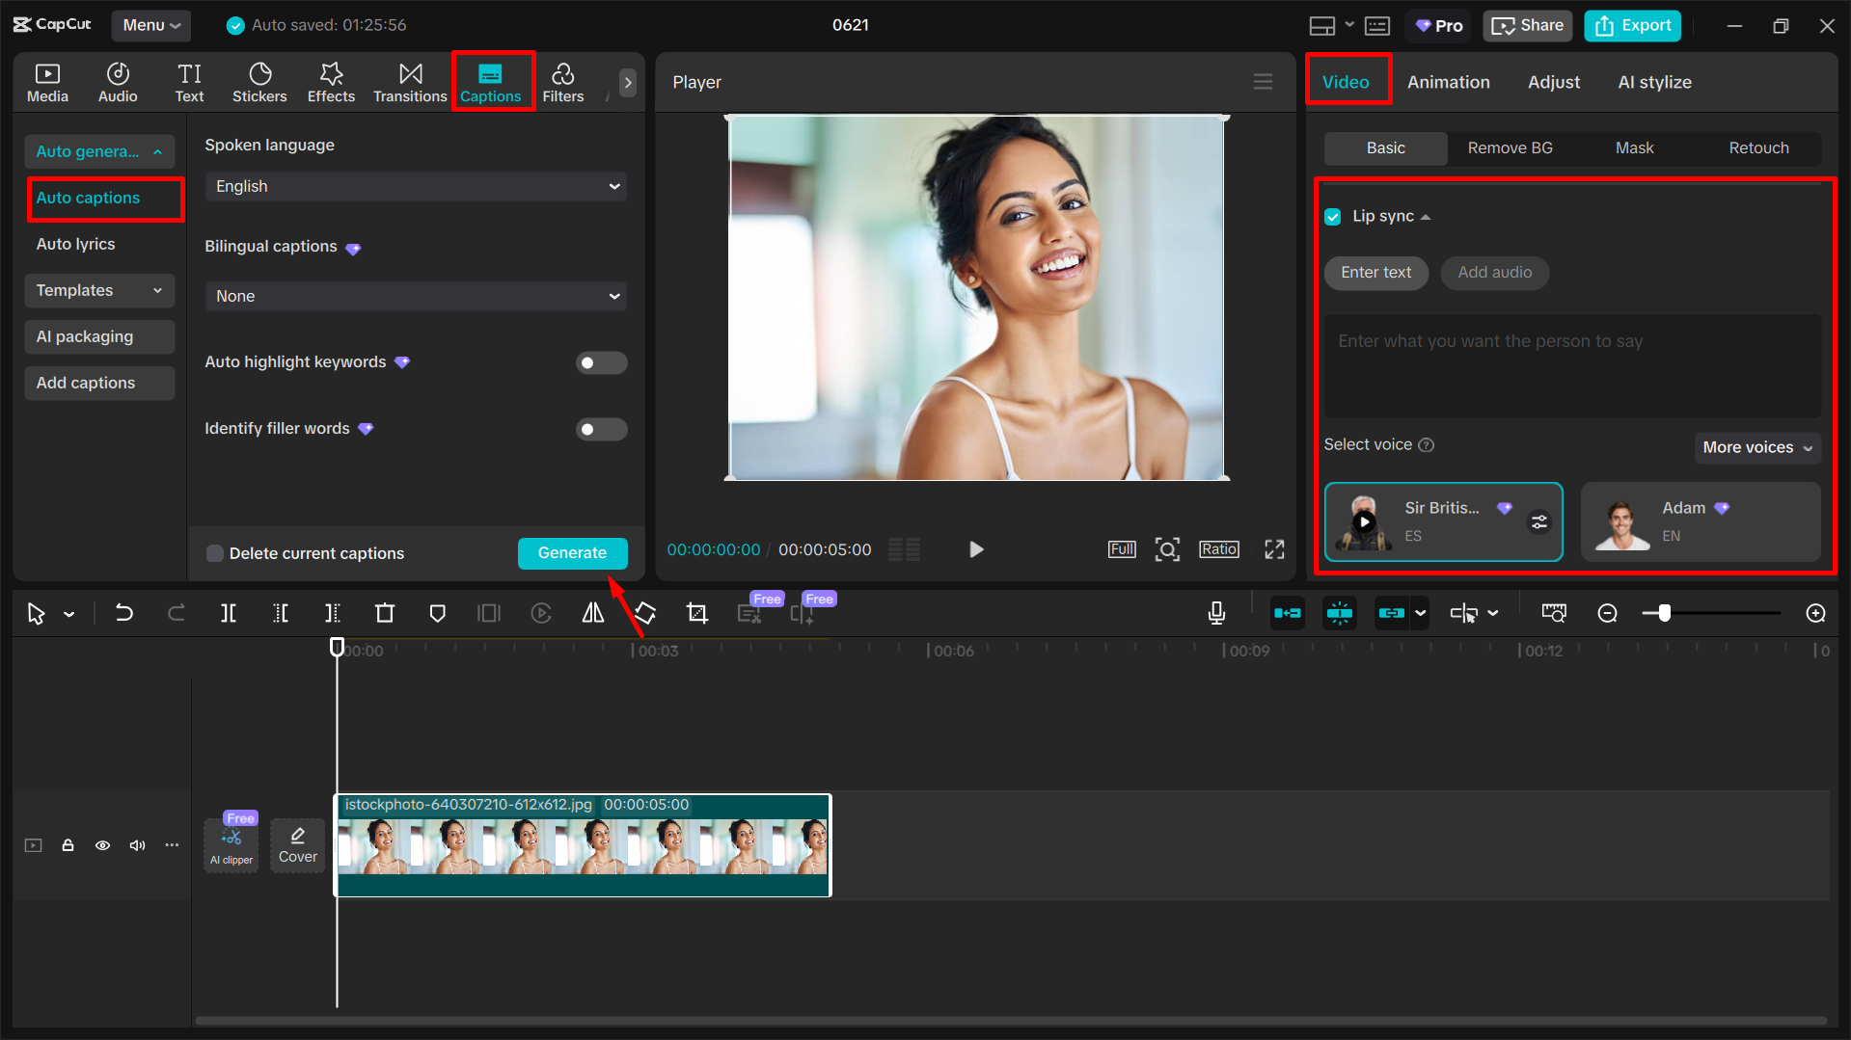Switch to the Animation tab
The width and height of the screenshot is (1851, 1040).
click(x=1449, y=82)
